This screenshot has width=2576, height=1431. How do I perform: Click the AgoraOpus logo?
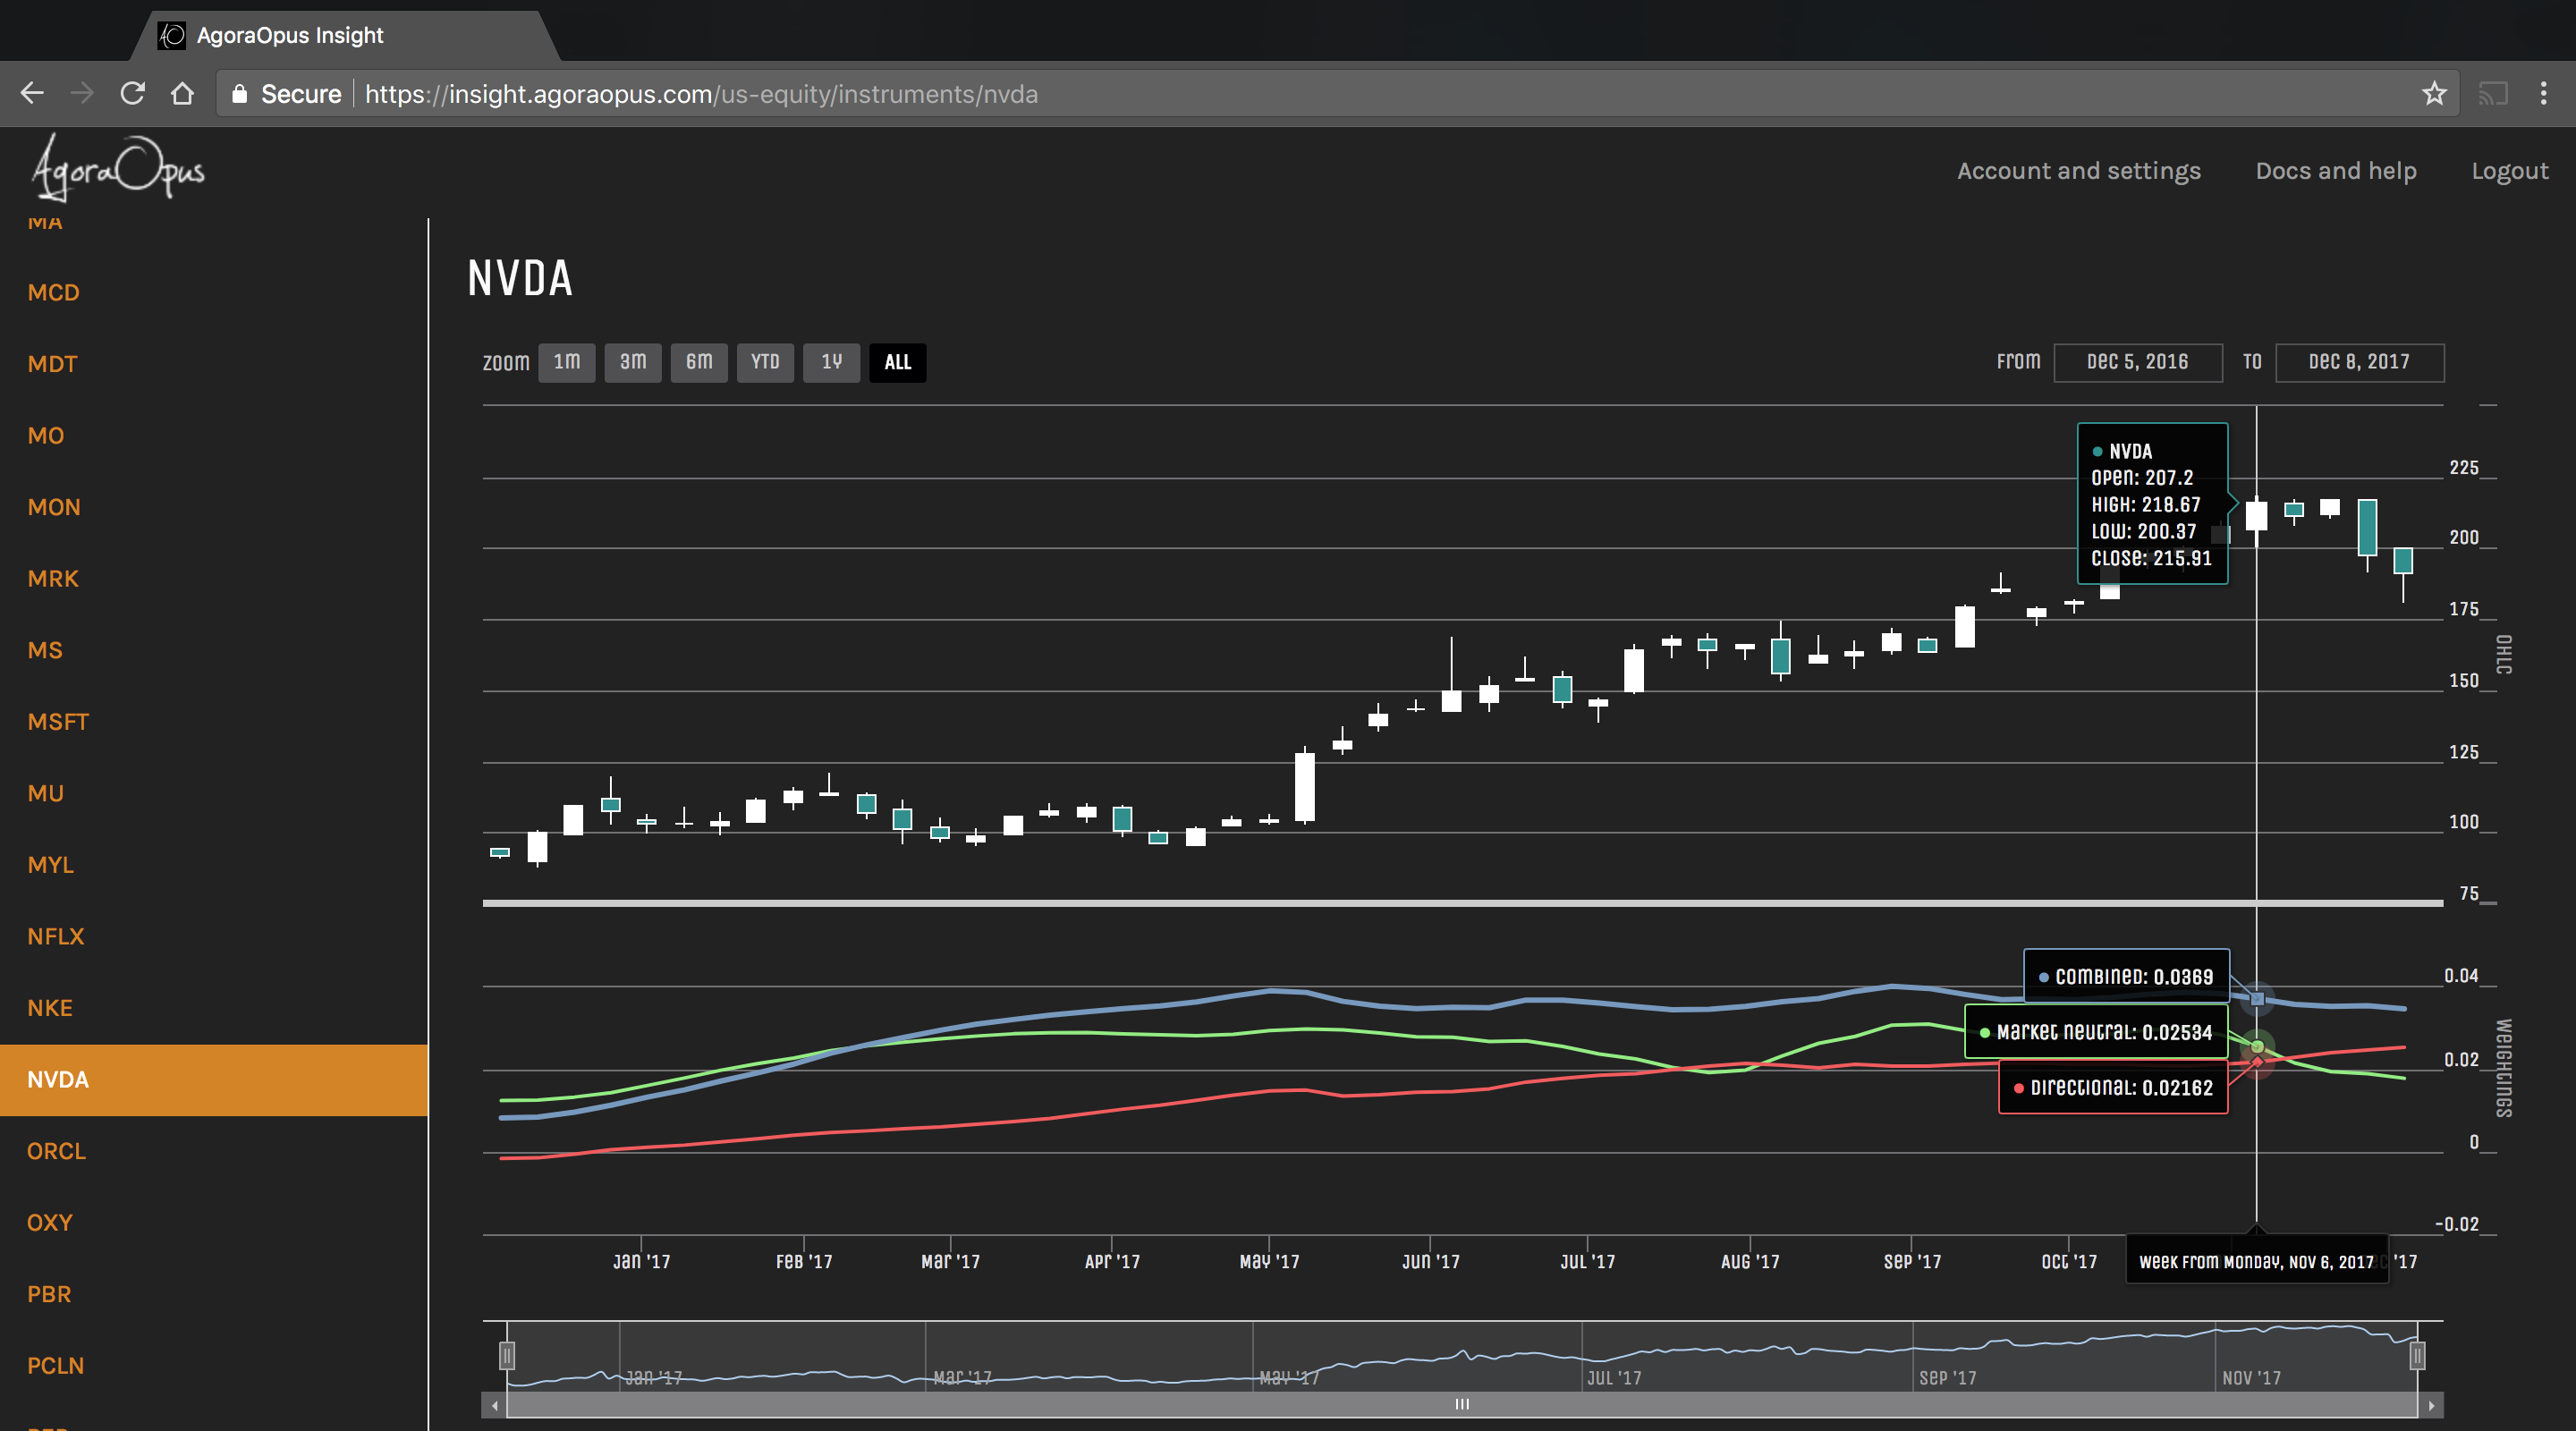tap(118, 167)
